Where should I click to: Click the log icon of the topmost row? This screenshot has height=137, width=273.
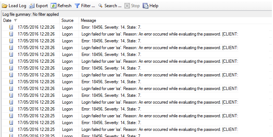(x=11, y=27)
